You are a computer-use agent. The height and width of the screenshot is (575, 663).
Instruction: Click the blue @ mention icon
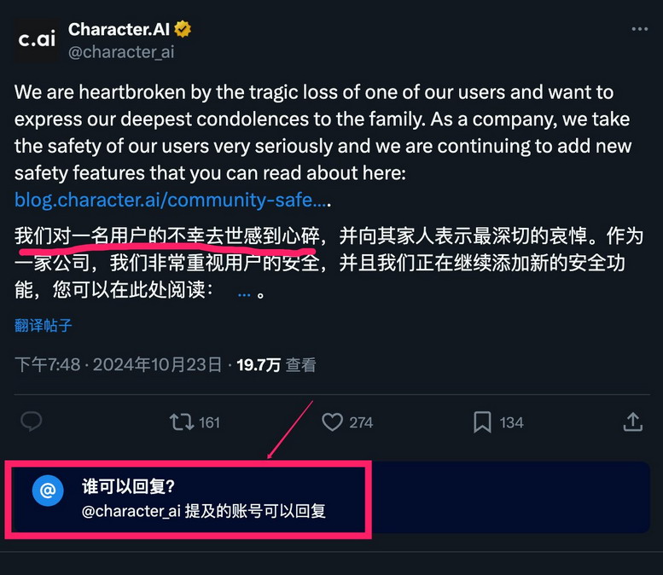(48, 491)
